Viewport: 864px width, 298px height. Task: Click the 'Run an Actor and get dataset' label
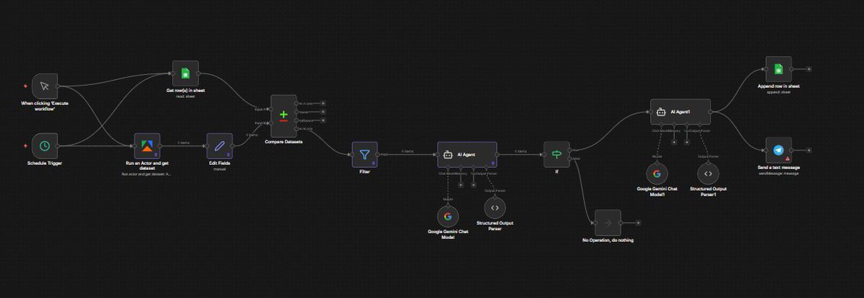point(147,166)
